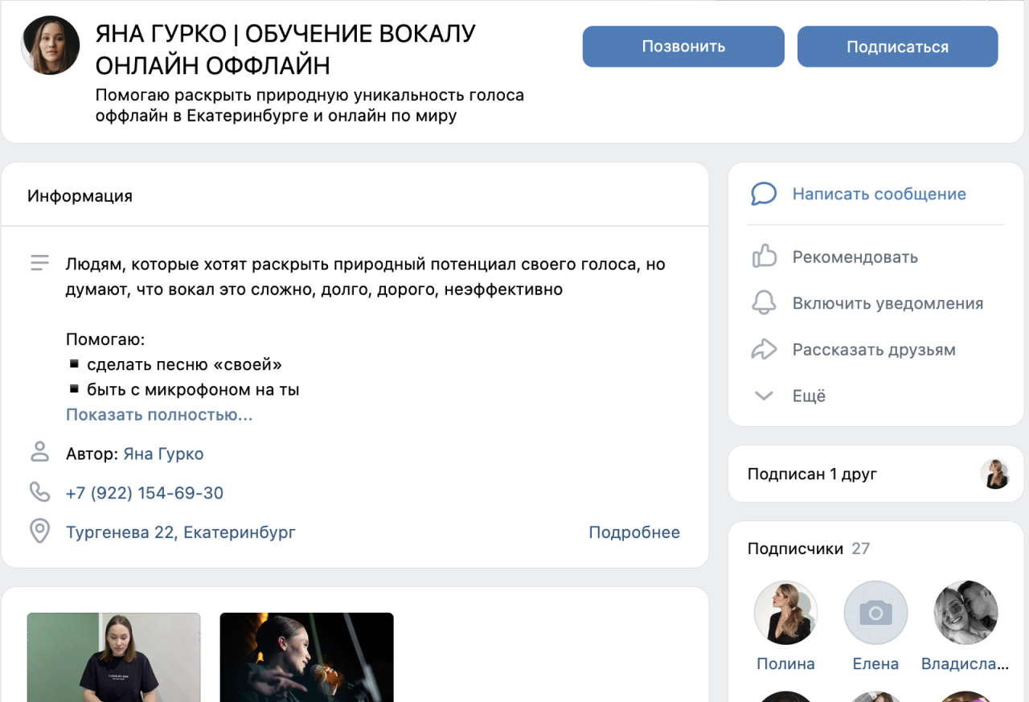
Task: Click the bell notifications icon
Action: click(763, 303)
